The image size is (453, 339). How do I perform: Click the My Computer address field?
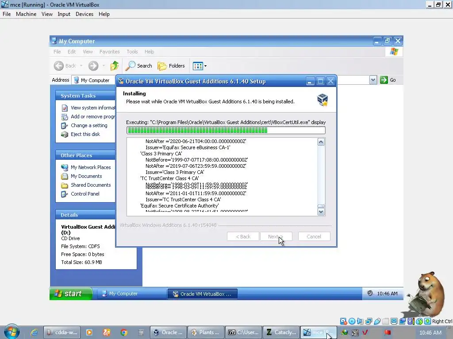94,80
